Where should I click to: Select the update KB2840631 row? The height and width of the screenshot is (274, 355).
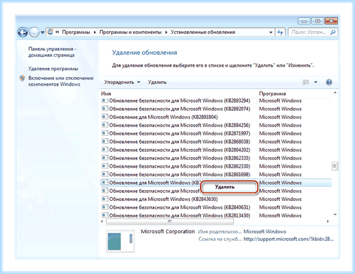coord(215,207)
